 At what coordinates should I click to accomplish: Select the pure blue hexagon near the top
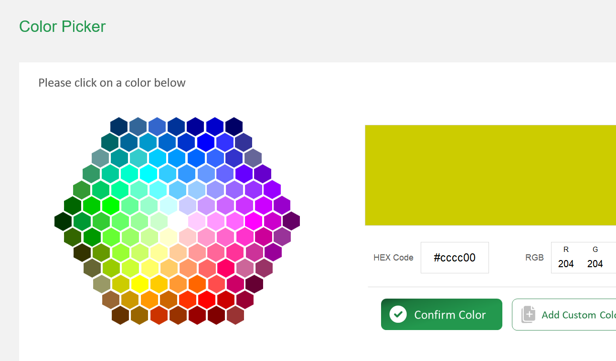(x=205, y=141)
